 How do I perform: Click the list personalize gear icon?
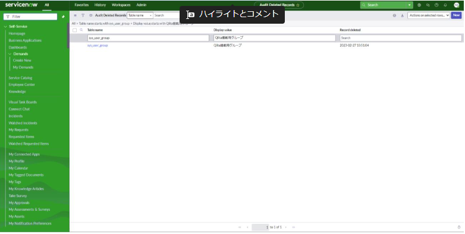click(394, 15)
